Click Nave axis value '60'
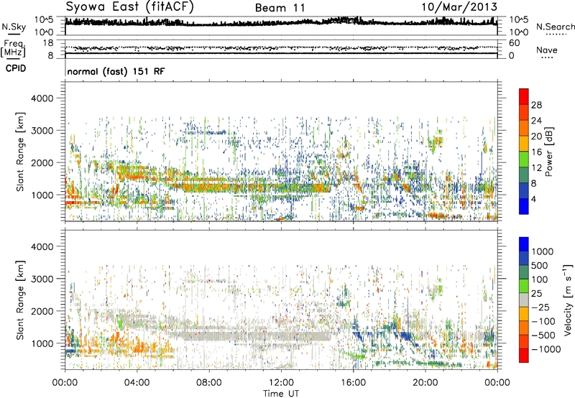 [515, 43]
